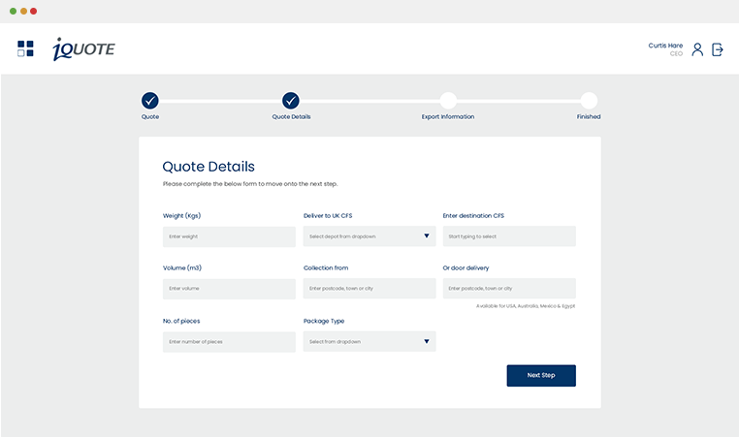The image size is (739, 437).
Task: Click the Quote Details step checkmark
Action: tap(291, 101)
